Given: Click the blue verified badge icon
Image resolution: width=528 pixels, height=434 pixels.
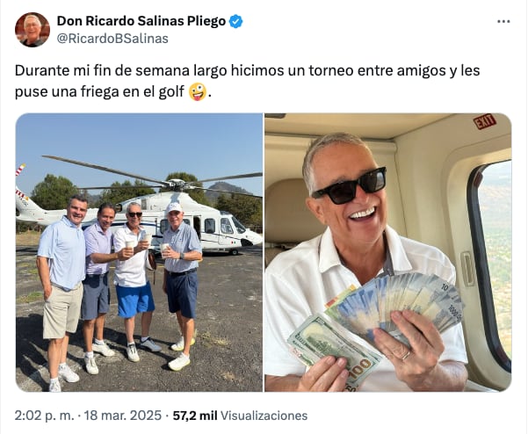Looking at the screenshot, I should click(235, 21).
